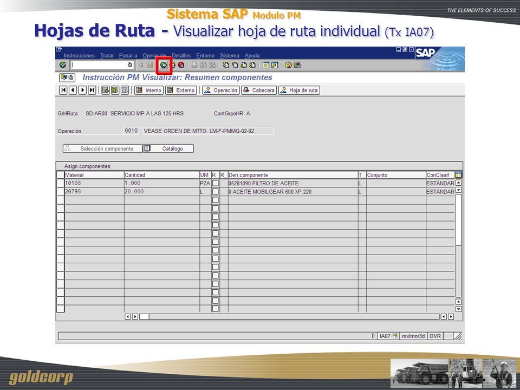
Task: Open the Customize Local Layout icon
Action: click(x=297, y=65)
